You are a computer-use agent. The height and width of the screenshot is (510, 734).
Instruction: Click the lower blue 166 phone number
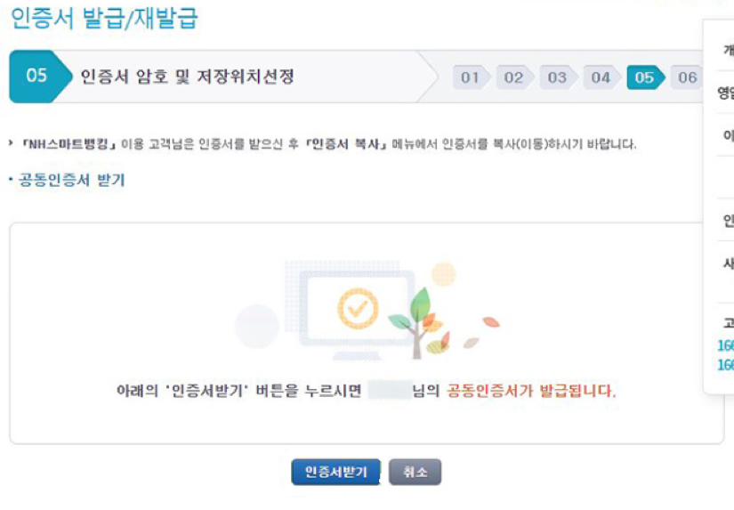point(726,365)
